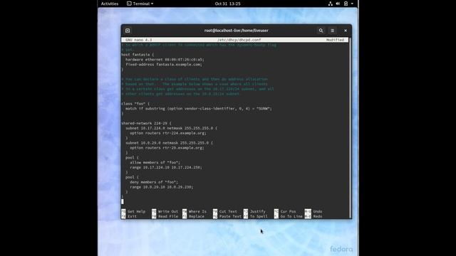Open the Terminal app menu in top bar
456x256 pixels.
pyautogui.click(x=140, y=4)
